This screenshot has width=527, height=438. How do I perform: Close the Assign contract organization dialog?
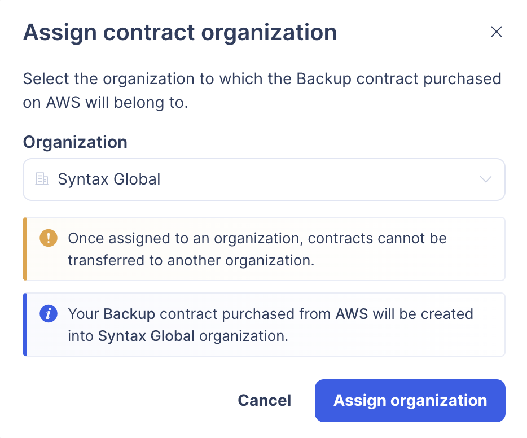496,32
